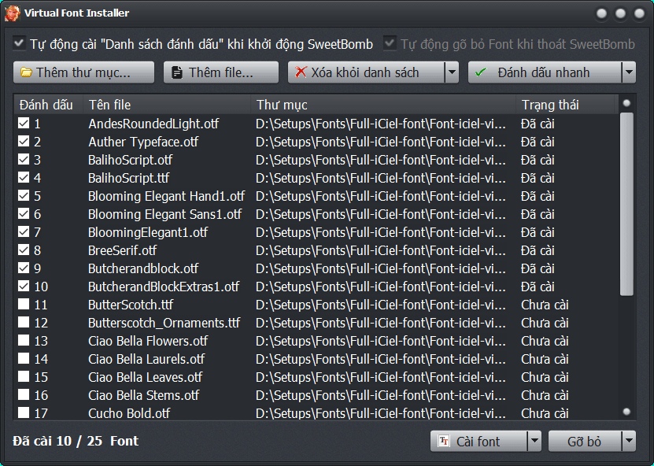The image size is (654, 466).
Task: Click the folder icon on Thêm thư mục
Action: (x=26, y=72)
